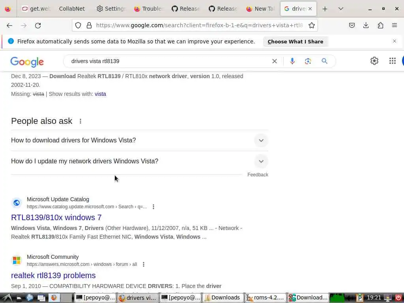Image resolution: width=404 pixels, height=303 pixels.
Task: Click the Firefox View pinned icon
Action: [x=8, y=9]
